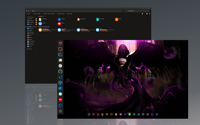Open Explorer help icon at toolbar end
The width and height of the screenshot is (200, 125).
(150, 14)
